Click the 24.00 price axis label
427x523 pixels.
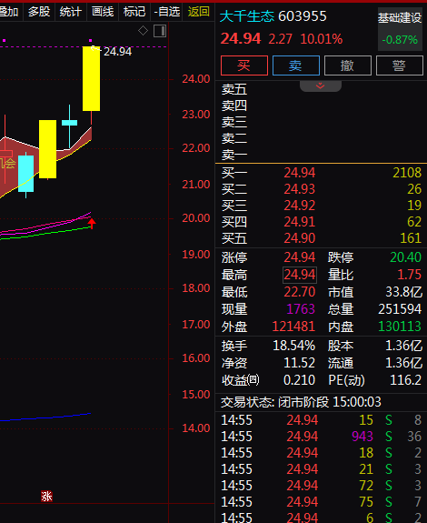(x=196, y=79)
